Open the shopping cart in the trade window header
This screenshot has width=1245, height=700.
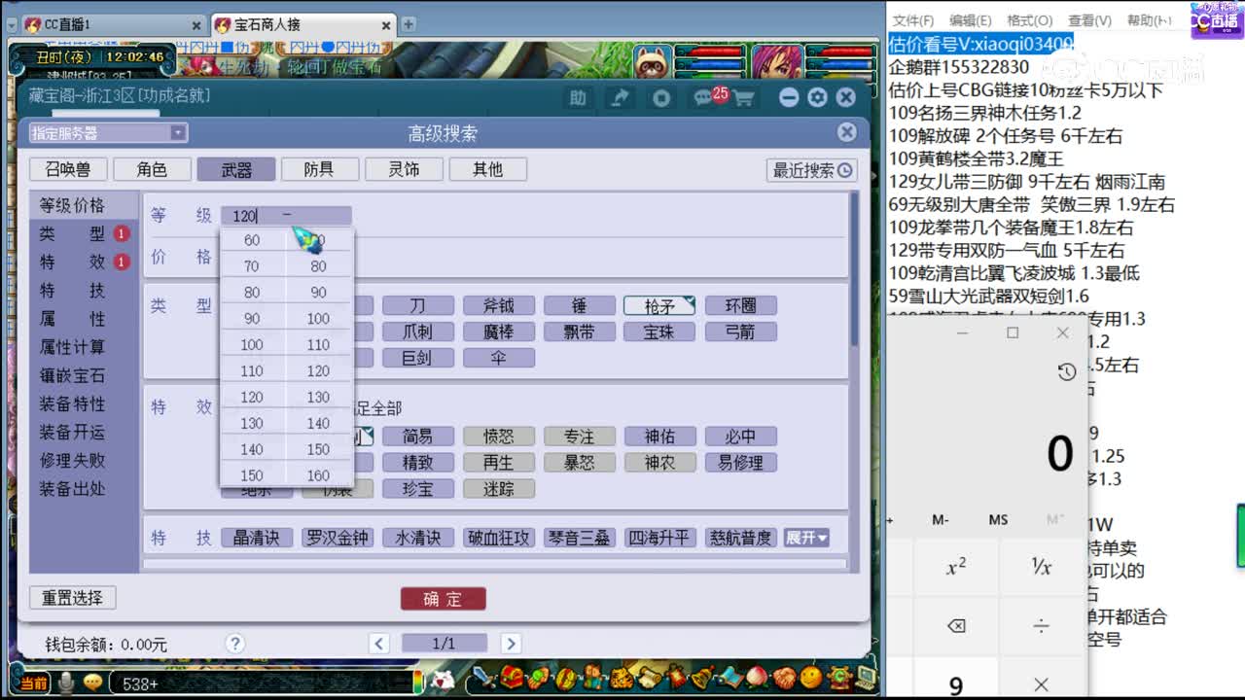point(742,97)
